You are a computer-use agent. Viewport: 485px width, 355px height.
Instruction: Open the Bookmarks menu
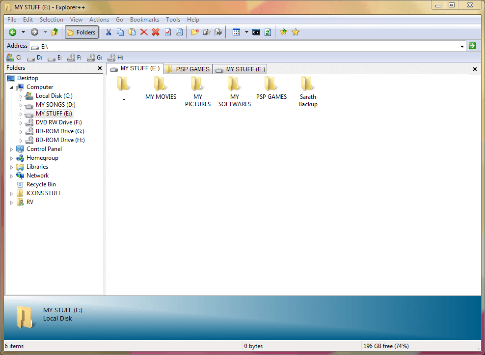(x=144, y=20)
